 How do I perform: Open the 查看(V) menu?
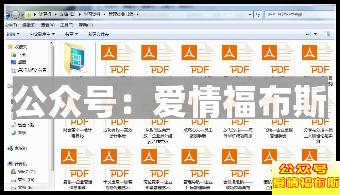48,25
